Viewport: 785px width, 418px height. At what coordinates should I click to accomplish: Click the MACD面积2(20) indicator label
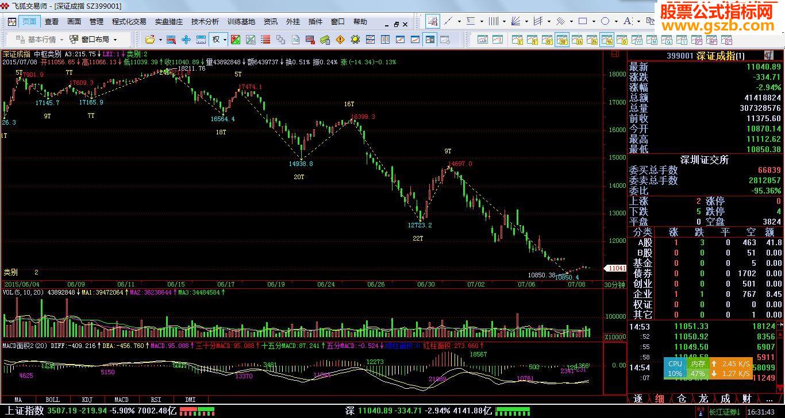click(24, 346)
